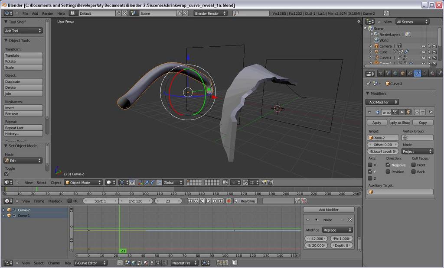Open the Render menu
This screenshot has height=268, width=444.
(48, 13)
